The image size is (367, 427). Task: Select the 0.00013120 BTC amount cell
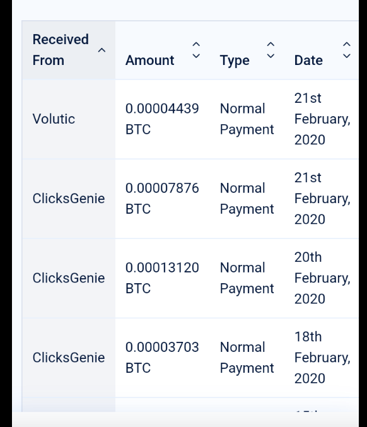click(162, 278)
